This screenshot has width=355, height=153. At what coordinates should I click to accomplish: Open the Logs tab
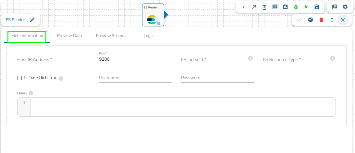(148, 36)
